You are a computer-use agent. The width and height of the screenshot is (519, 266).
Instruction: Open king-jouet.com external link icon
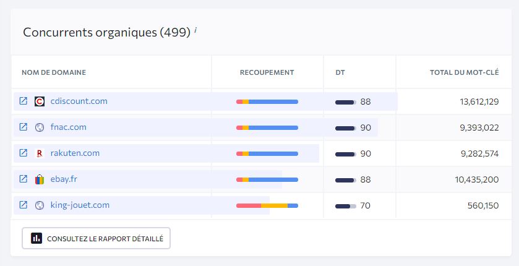click(x=23, y=205)
